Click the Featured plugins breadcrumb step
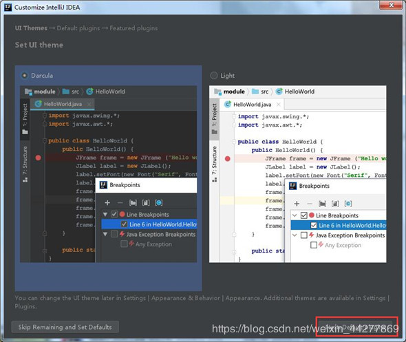 click(x=133, y=28)
